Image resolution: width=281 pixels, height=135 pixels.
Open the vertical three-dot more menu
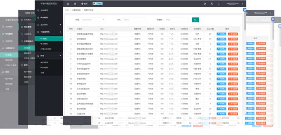(x=243, y=4)
